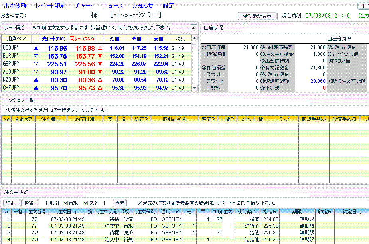The width and height of the screenshot is (369, 244).
Task: Click the 注文中証拠金 value 1,000
Action: click(x=319, y=54)
